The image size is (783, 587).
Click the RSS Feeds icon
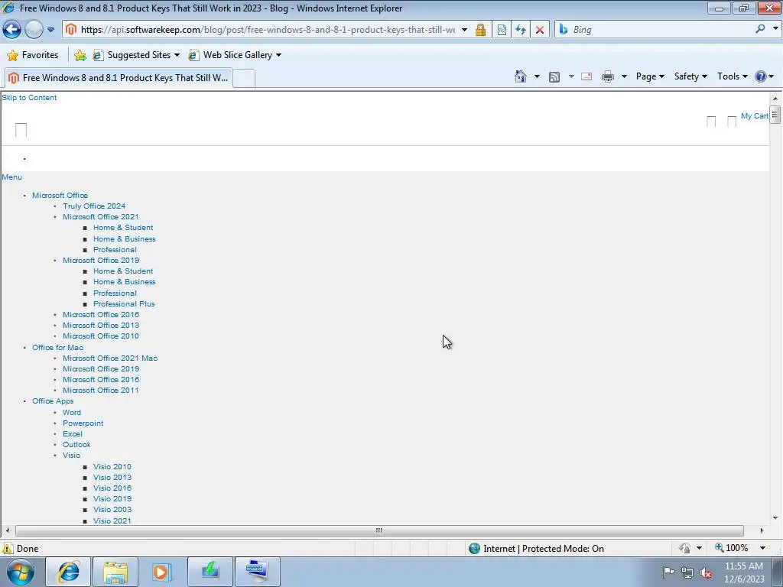tap(554, 77)
